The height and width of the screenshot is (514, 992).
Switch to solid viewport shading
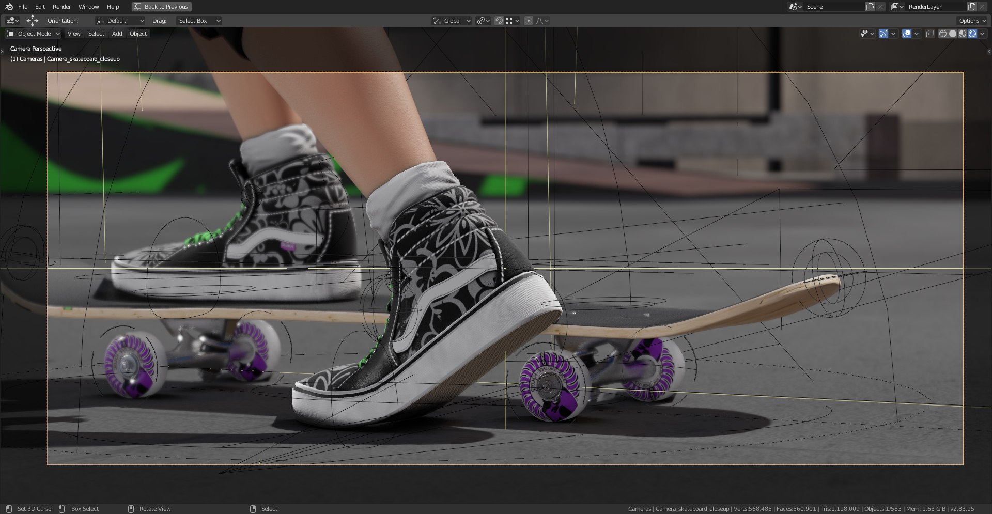pos(953,34)
